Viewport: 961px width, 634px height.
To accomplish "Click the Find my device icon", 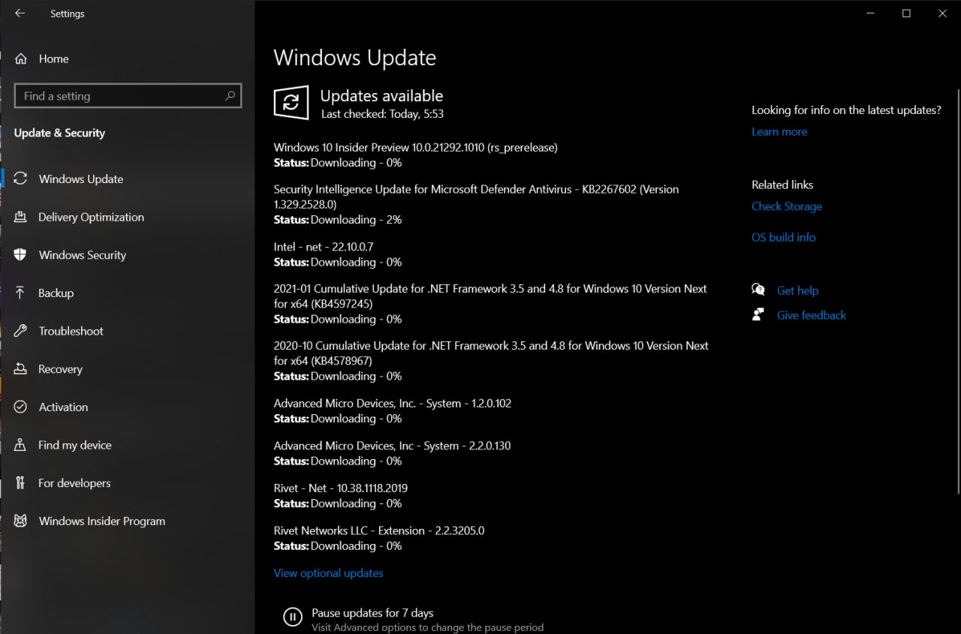I will click(21, 445).
